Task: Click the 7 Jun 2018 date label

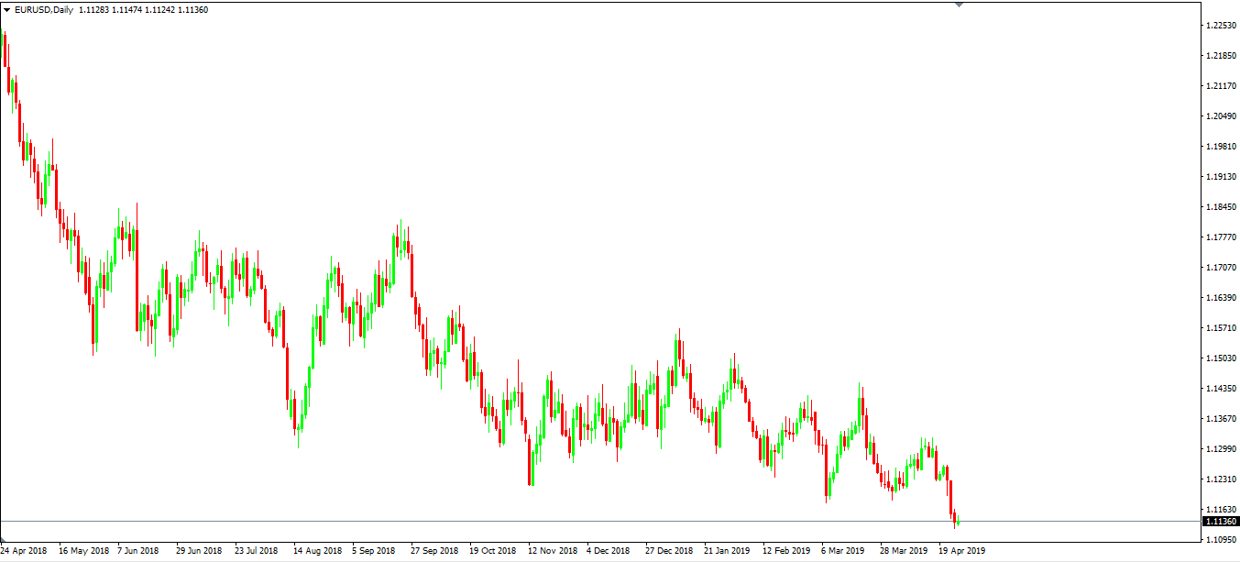Action: click(138, 551)
